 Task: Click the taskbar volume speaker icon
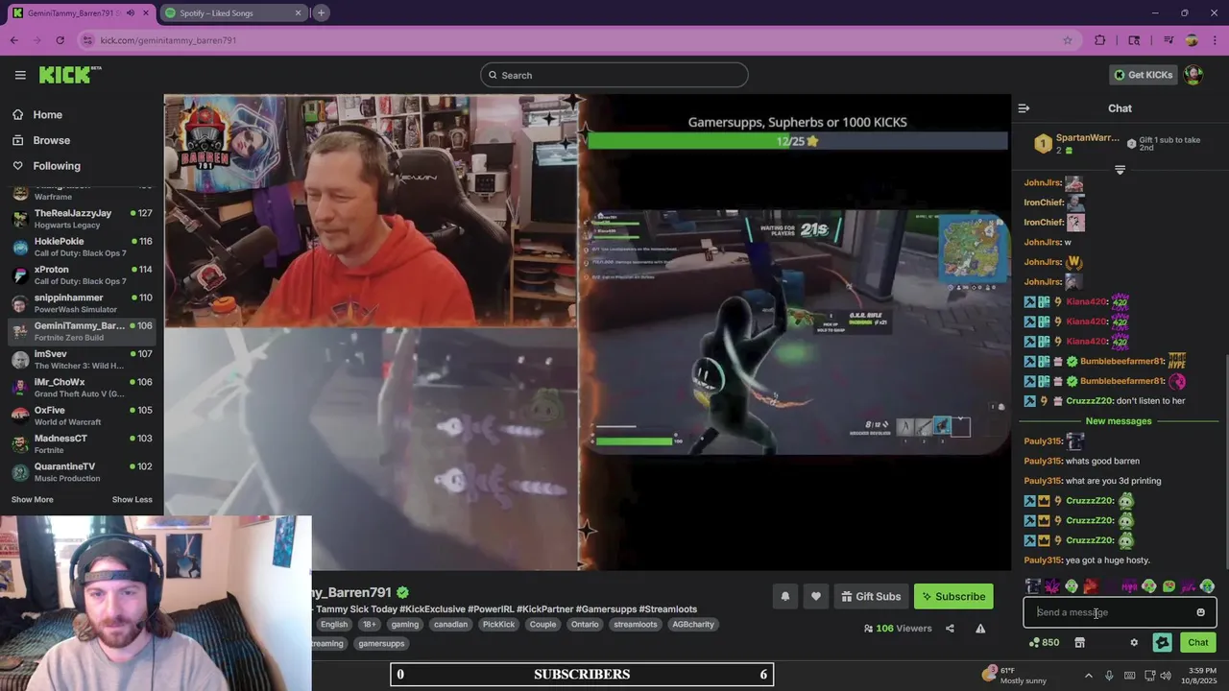pyautogui.click(x=1166, y=676)
